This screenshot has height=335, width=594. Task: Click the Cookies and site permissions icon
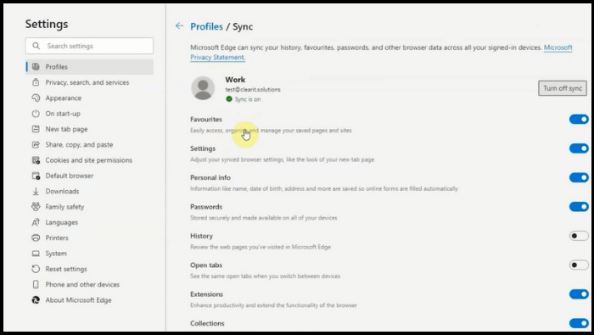pyautogui.click(x=36, y=160)
